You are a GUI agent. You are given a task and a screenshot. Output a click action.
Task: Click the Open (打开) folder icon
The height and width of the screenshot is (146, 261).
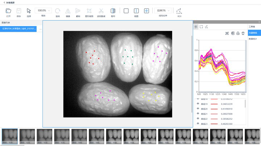coord(8,11)
